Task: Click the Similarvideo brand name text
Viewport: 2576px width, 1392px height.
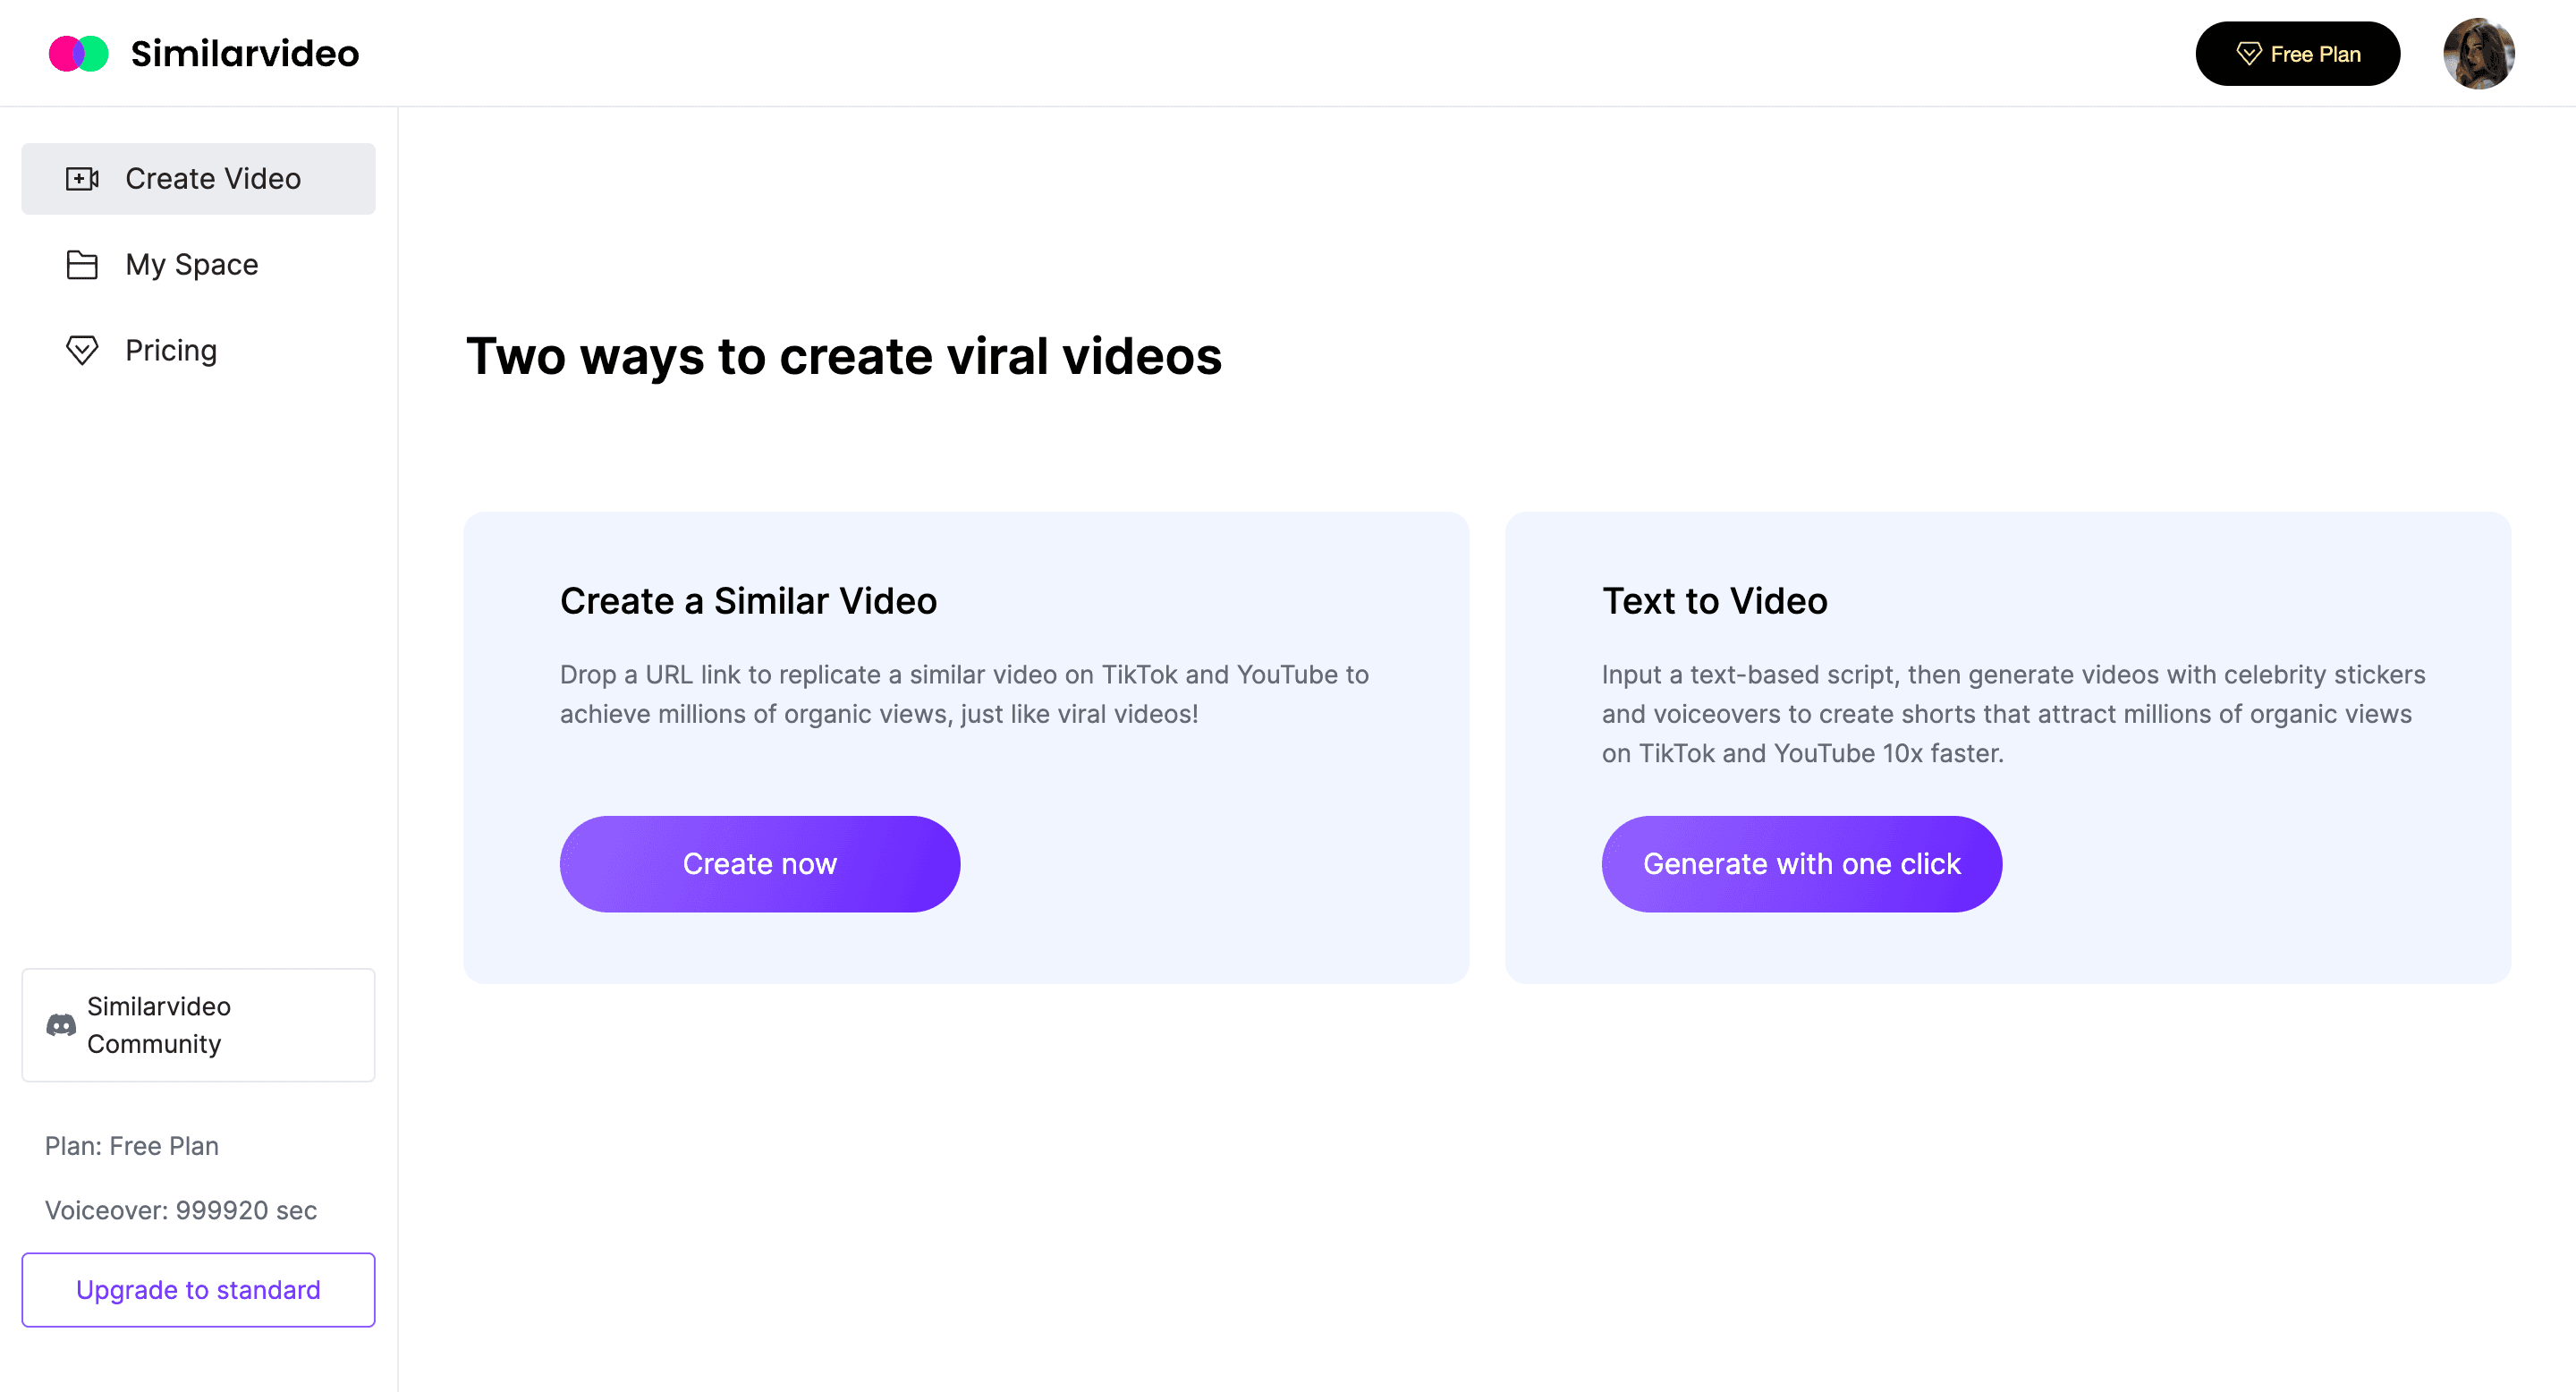Action: point(245,54)
